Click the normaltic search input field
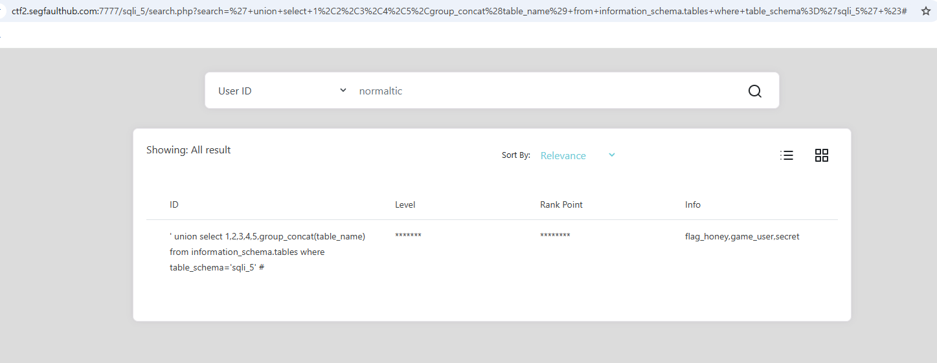The width and height of the screenshot is (937, 363). pos(547,91)
